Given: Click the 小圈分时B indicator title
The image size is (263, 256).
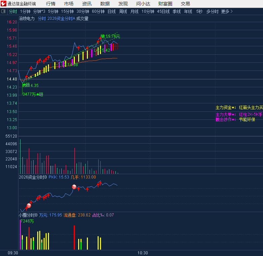Looking at the screenshot, I should pyautogui.click(x=28, y=215).
